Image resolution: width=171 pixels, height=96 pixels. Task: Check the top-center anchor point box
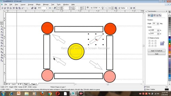(153, 41)
